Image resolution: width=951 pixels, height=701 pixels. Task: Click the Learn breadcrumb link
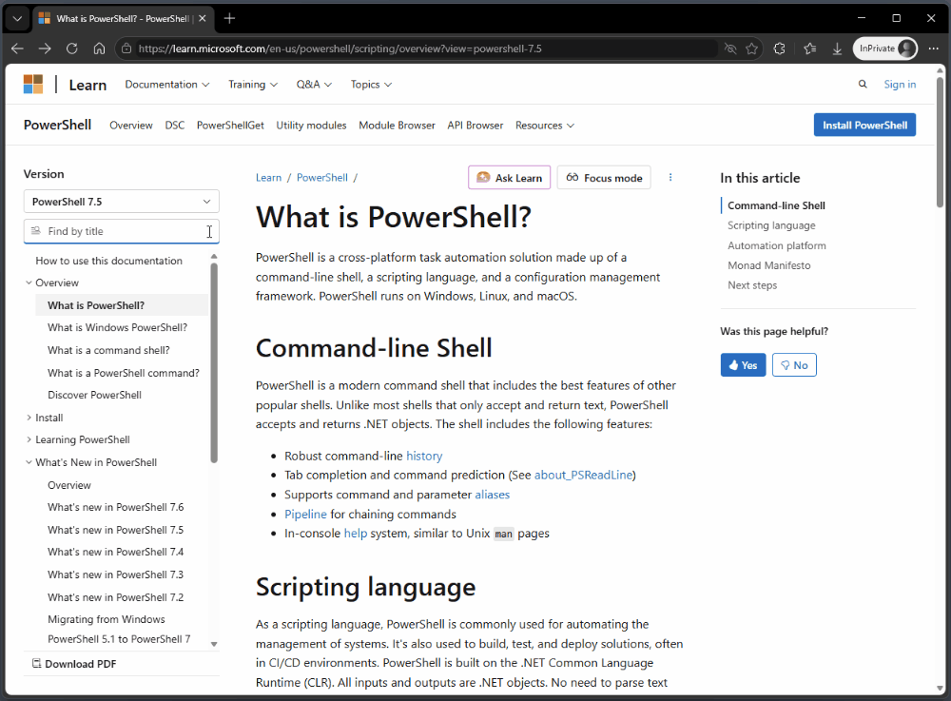(269, 178)
